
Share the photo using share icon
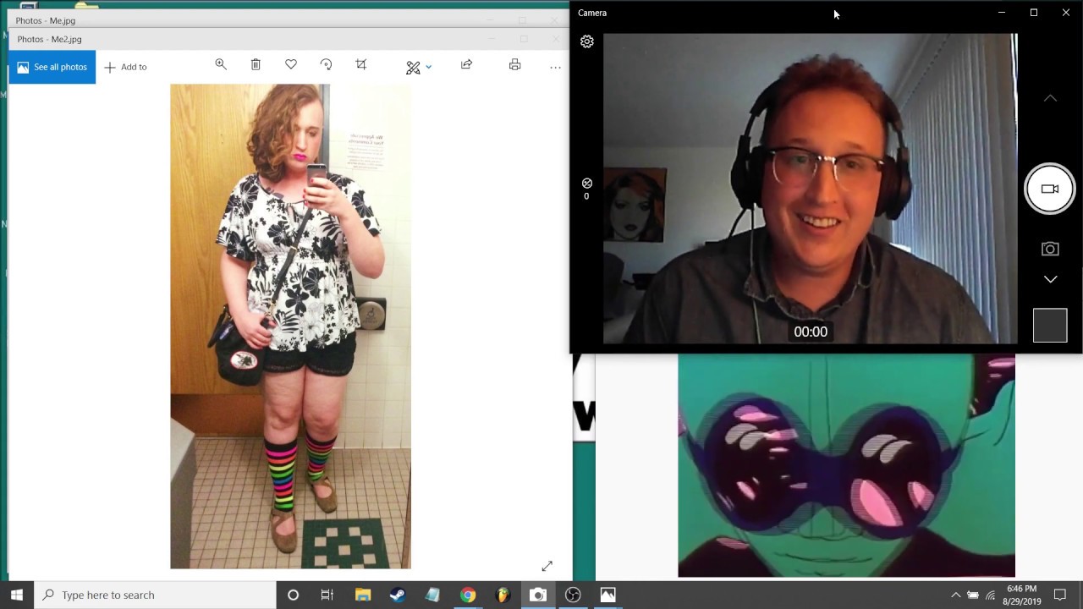(466, 65)
